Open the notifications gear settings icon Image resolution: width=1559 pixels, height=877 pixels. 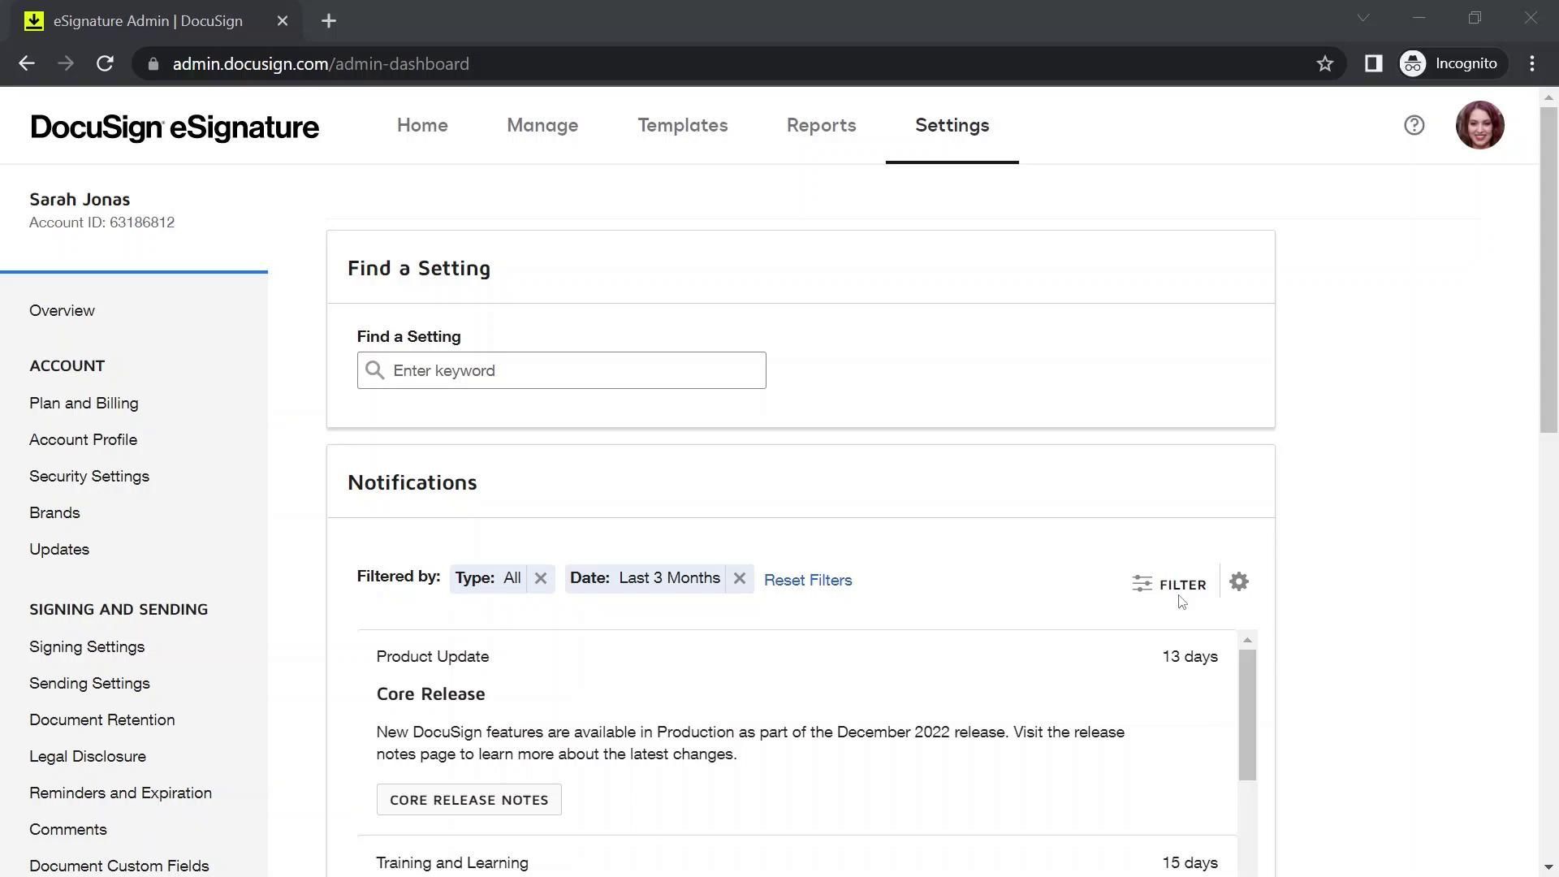1238,582
